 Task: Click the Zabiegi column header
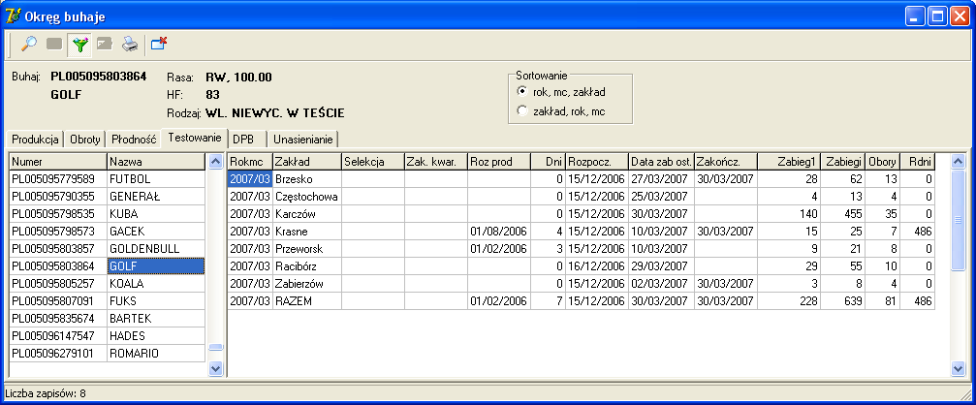click(843, 162)
